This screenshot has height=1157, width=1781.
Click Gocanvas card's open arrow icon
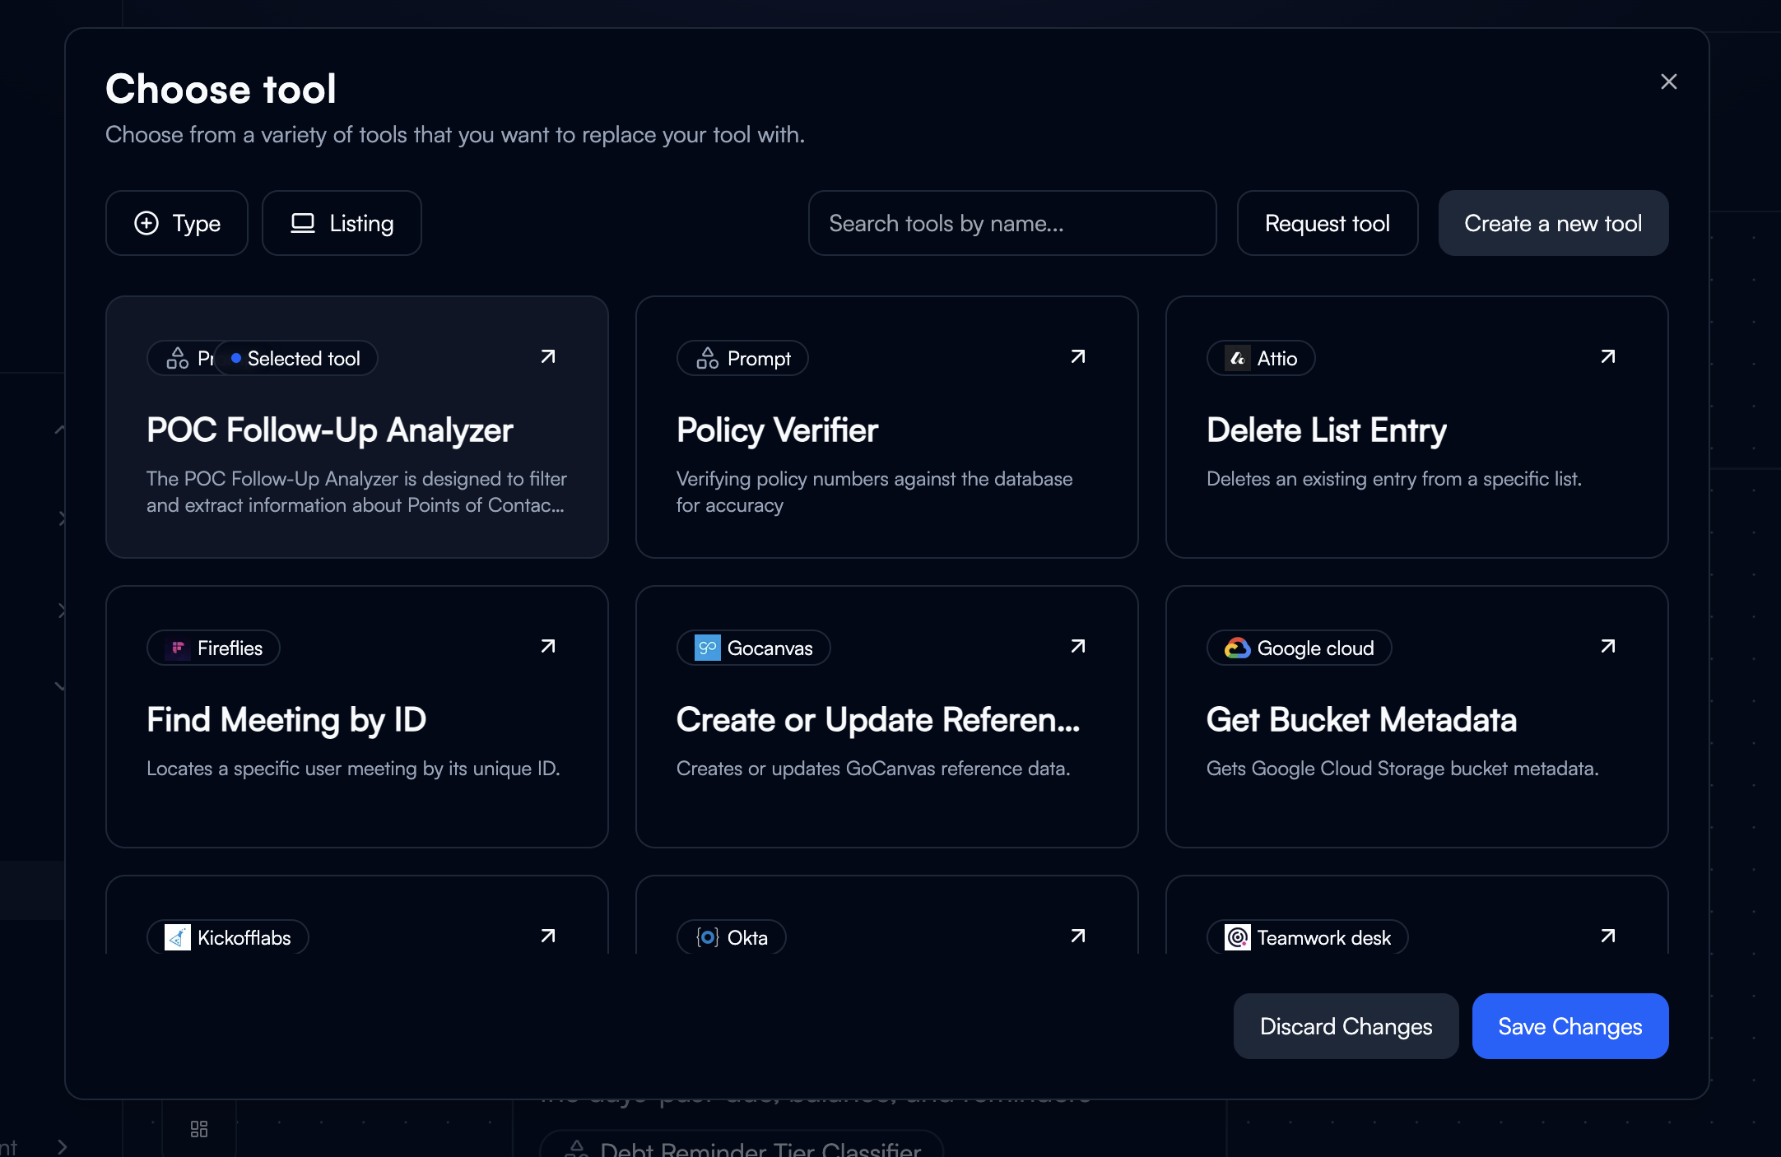[1077, 646]
